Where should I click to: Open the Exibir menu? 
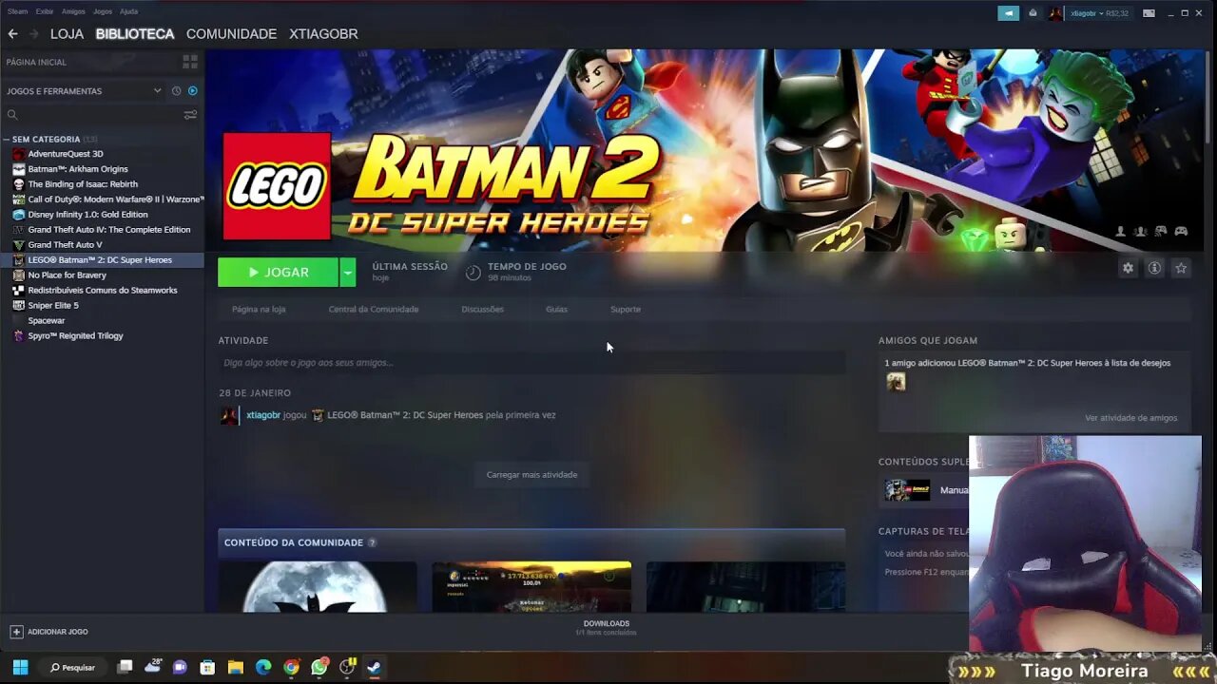(x=45, y=11)
